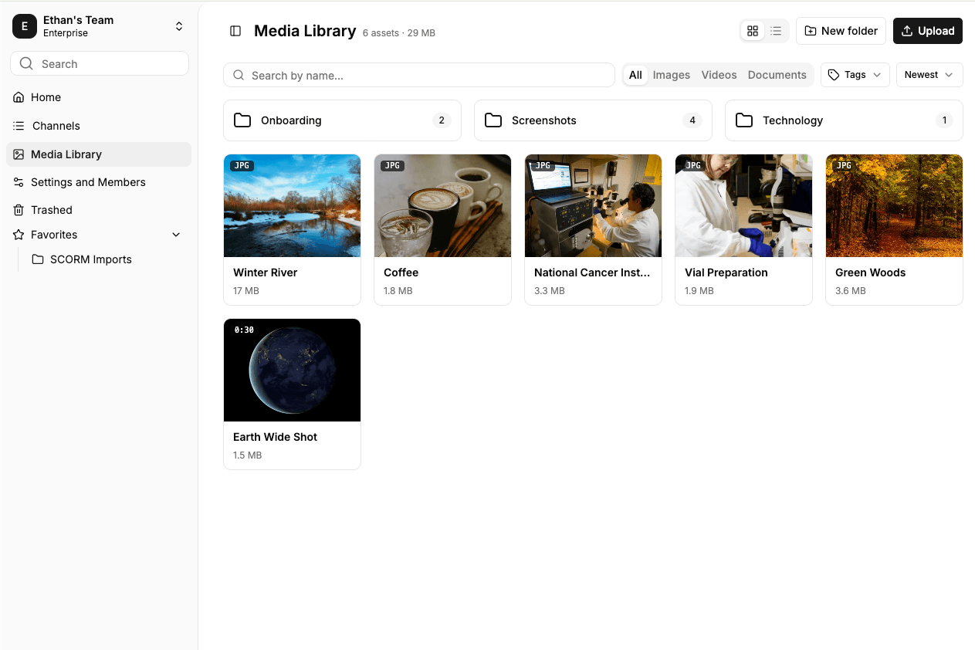Open Trashed in sidebar
Screen dimensions: 975x650
point(99,210)
